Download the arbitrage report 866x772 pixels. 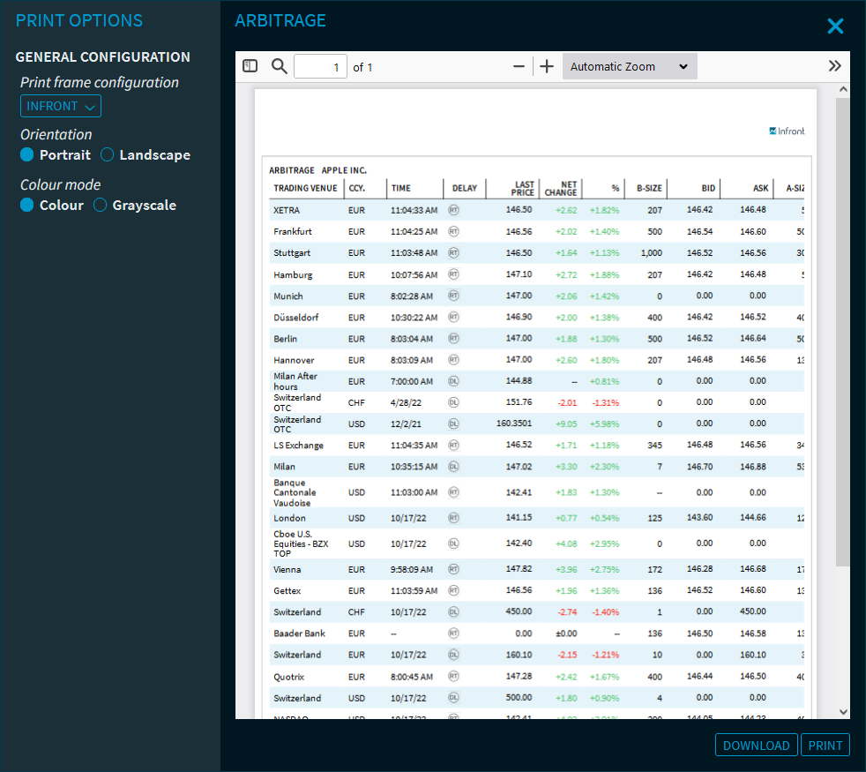coord(756,746)
